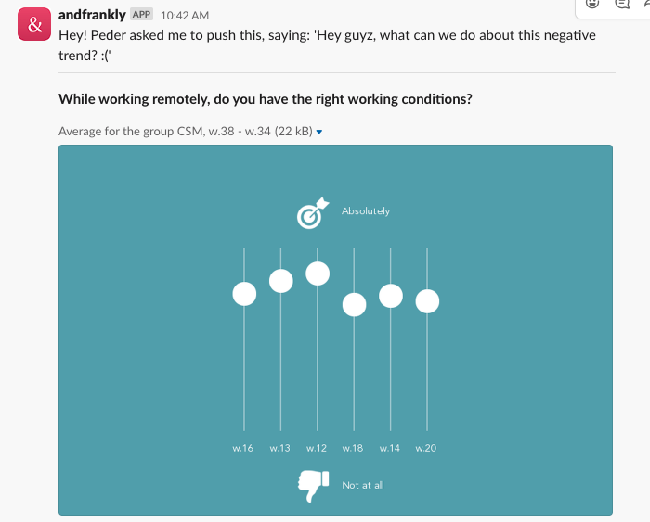Select the w.13 slider knob
This screenshot has height=522, width=650.
[281, 281]
